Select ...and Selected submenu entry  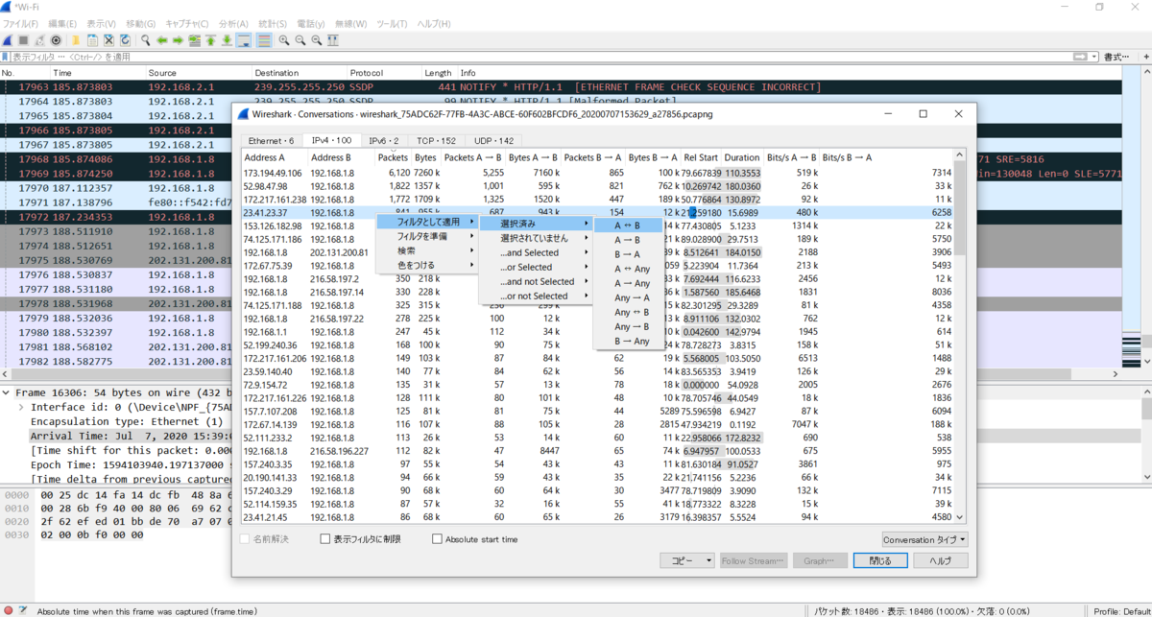pyautogui.click(x=537, y=252)
